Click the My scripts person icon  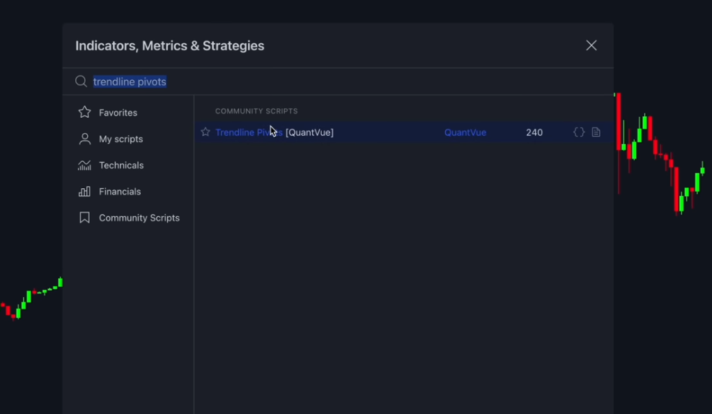[84, 139]
